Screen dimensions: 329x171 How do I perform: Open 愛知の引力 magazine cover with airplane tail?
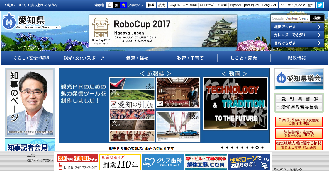[x=132, y=109]
